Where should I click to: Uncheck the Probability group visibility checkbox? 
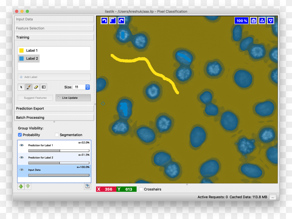(20, 135)
